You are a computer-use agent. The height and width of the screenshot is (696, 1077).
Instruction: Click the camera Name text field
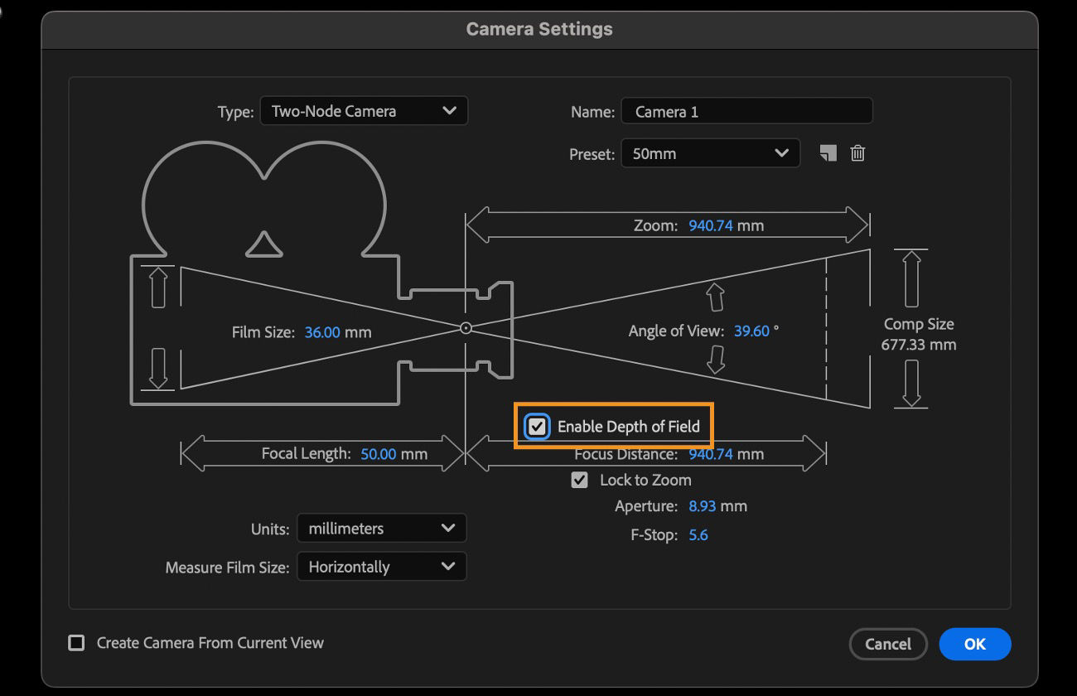point(746,111)
